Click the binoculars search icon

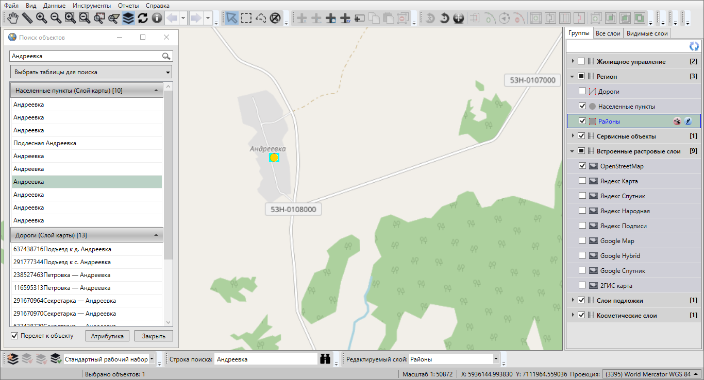click(325, 359)
